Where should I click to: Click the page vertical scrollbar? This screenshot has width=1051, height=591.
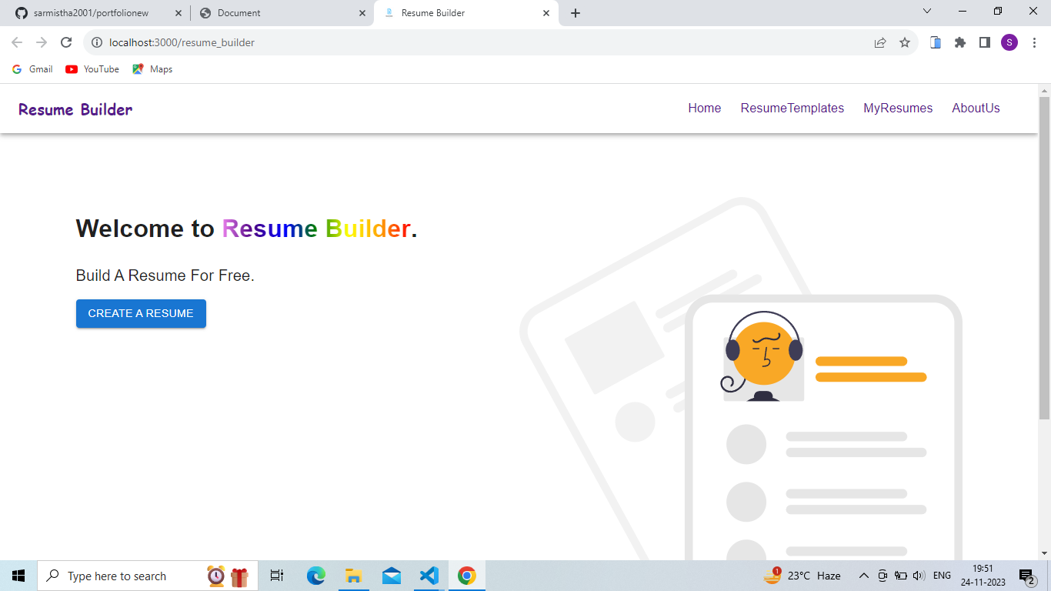pos(1044,258)
